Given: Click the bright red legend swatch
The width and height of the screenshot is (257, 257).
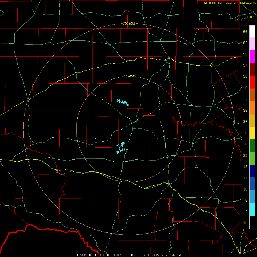Looking at the screenshot, I should [252, 82].
